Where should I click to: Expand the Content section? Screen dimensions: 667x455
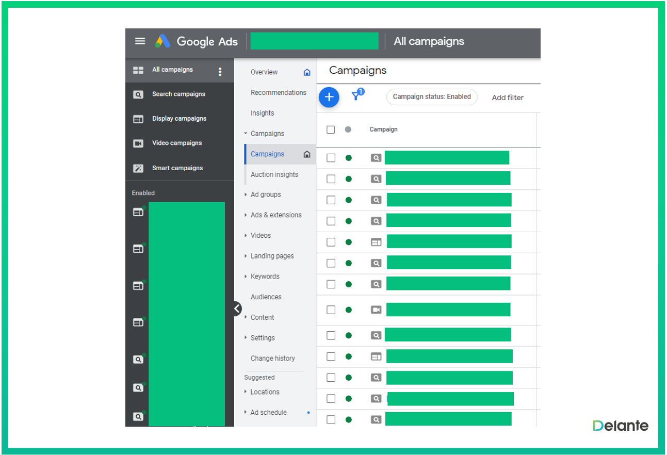click(x=246, y=317)
